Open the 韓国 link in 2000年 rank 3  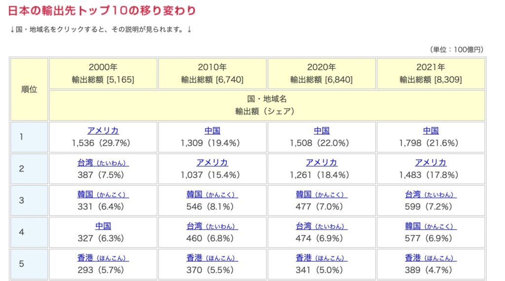click(103, 194)
